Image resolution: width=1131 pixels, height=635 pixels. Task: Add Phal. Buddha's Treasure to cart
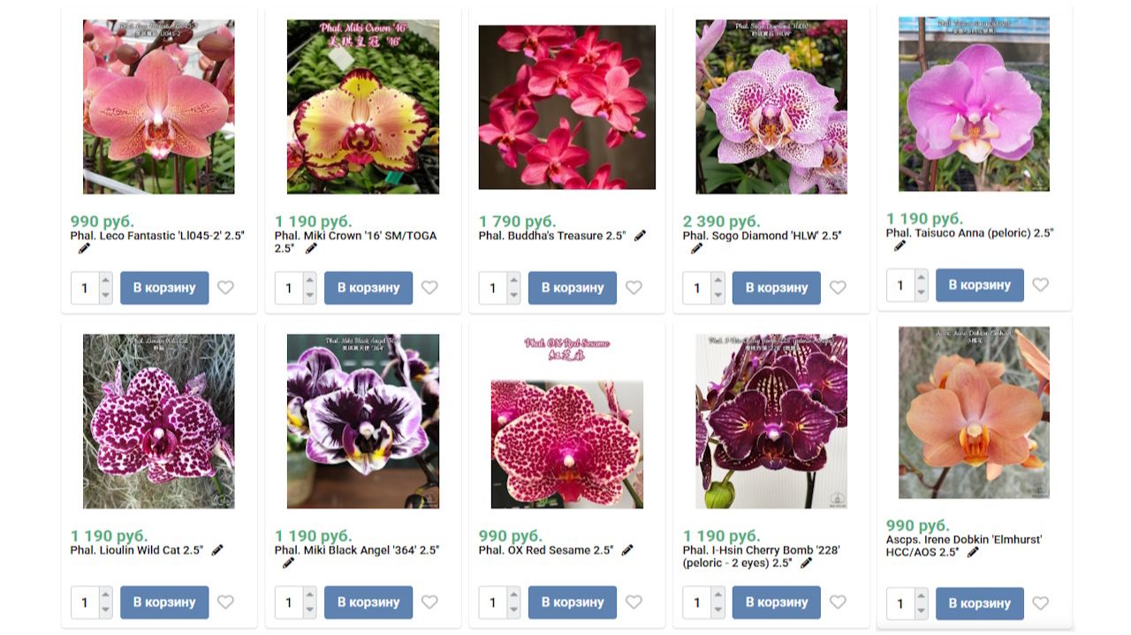coord(573,288)
